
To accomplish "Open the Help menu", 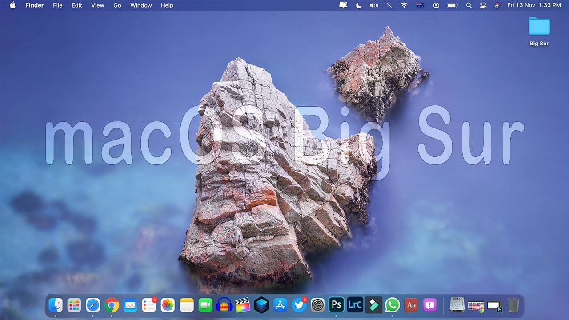I will click(167, 5).
